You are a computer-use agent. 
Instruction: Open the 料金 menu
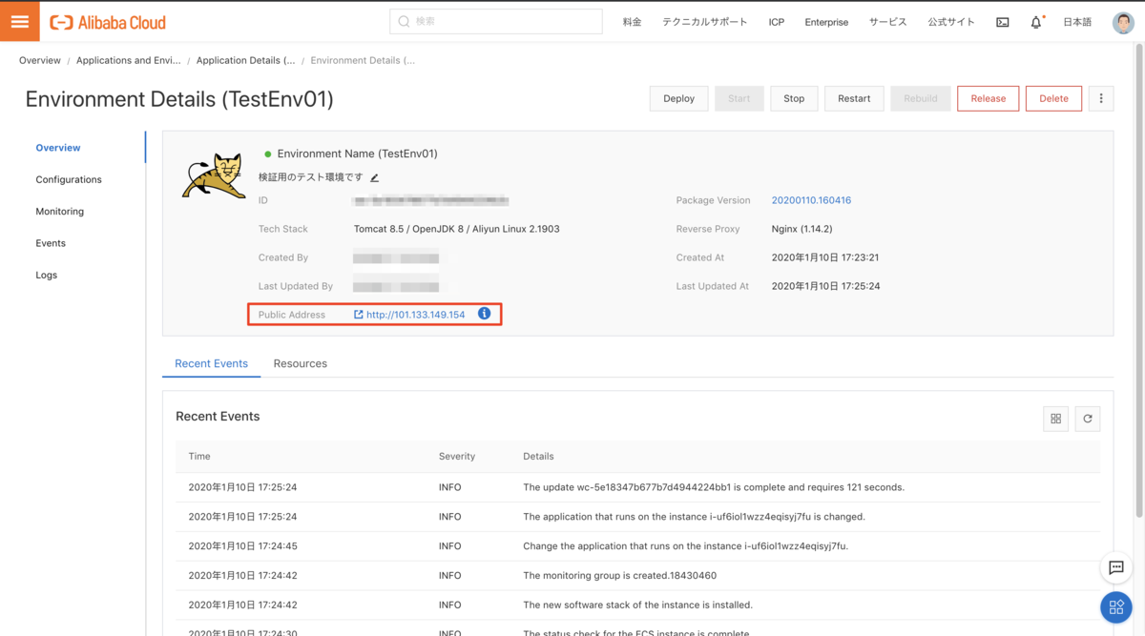632,22
